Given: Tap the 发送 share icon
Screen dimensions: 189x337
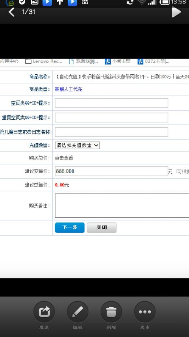Looking at the screenshot, I should 44,312.
